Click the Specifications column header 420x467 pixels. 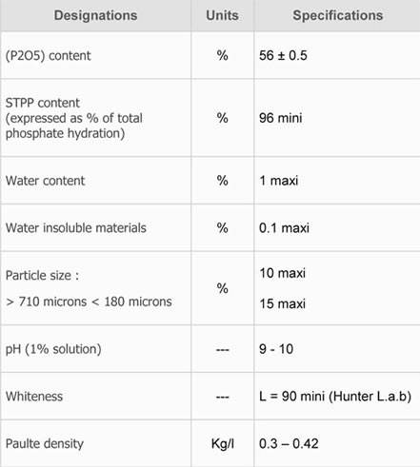(338, 15)
